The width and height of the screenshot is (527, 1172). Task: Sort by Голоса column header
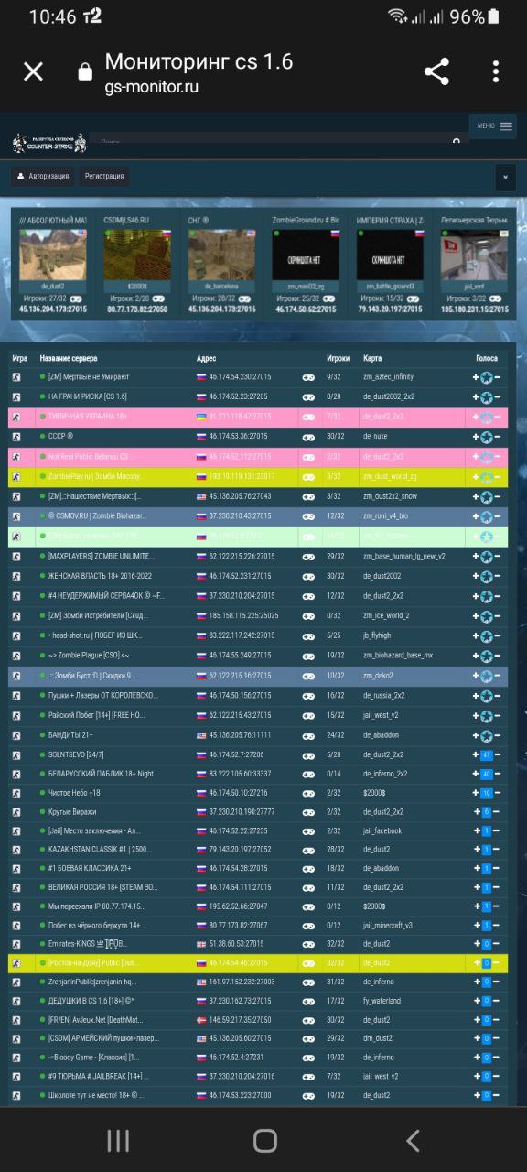(487, 358)
